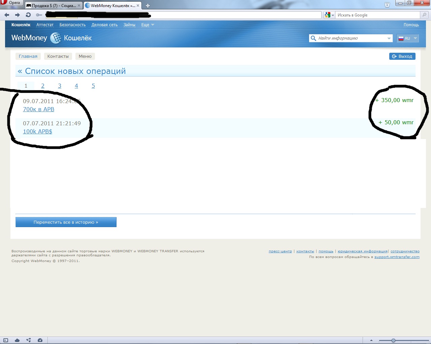Expand the "Еще" dropdown menu

[x=147, y=25]
